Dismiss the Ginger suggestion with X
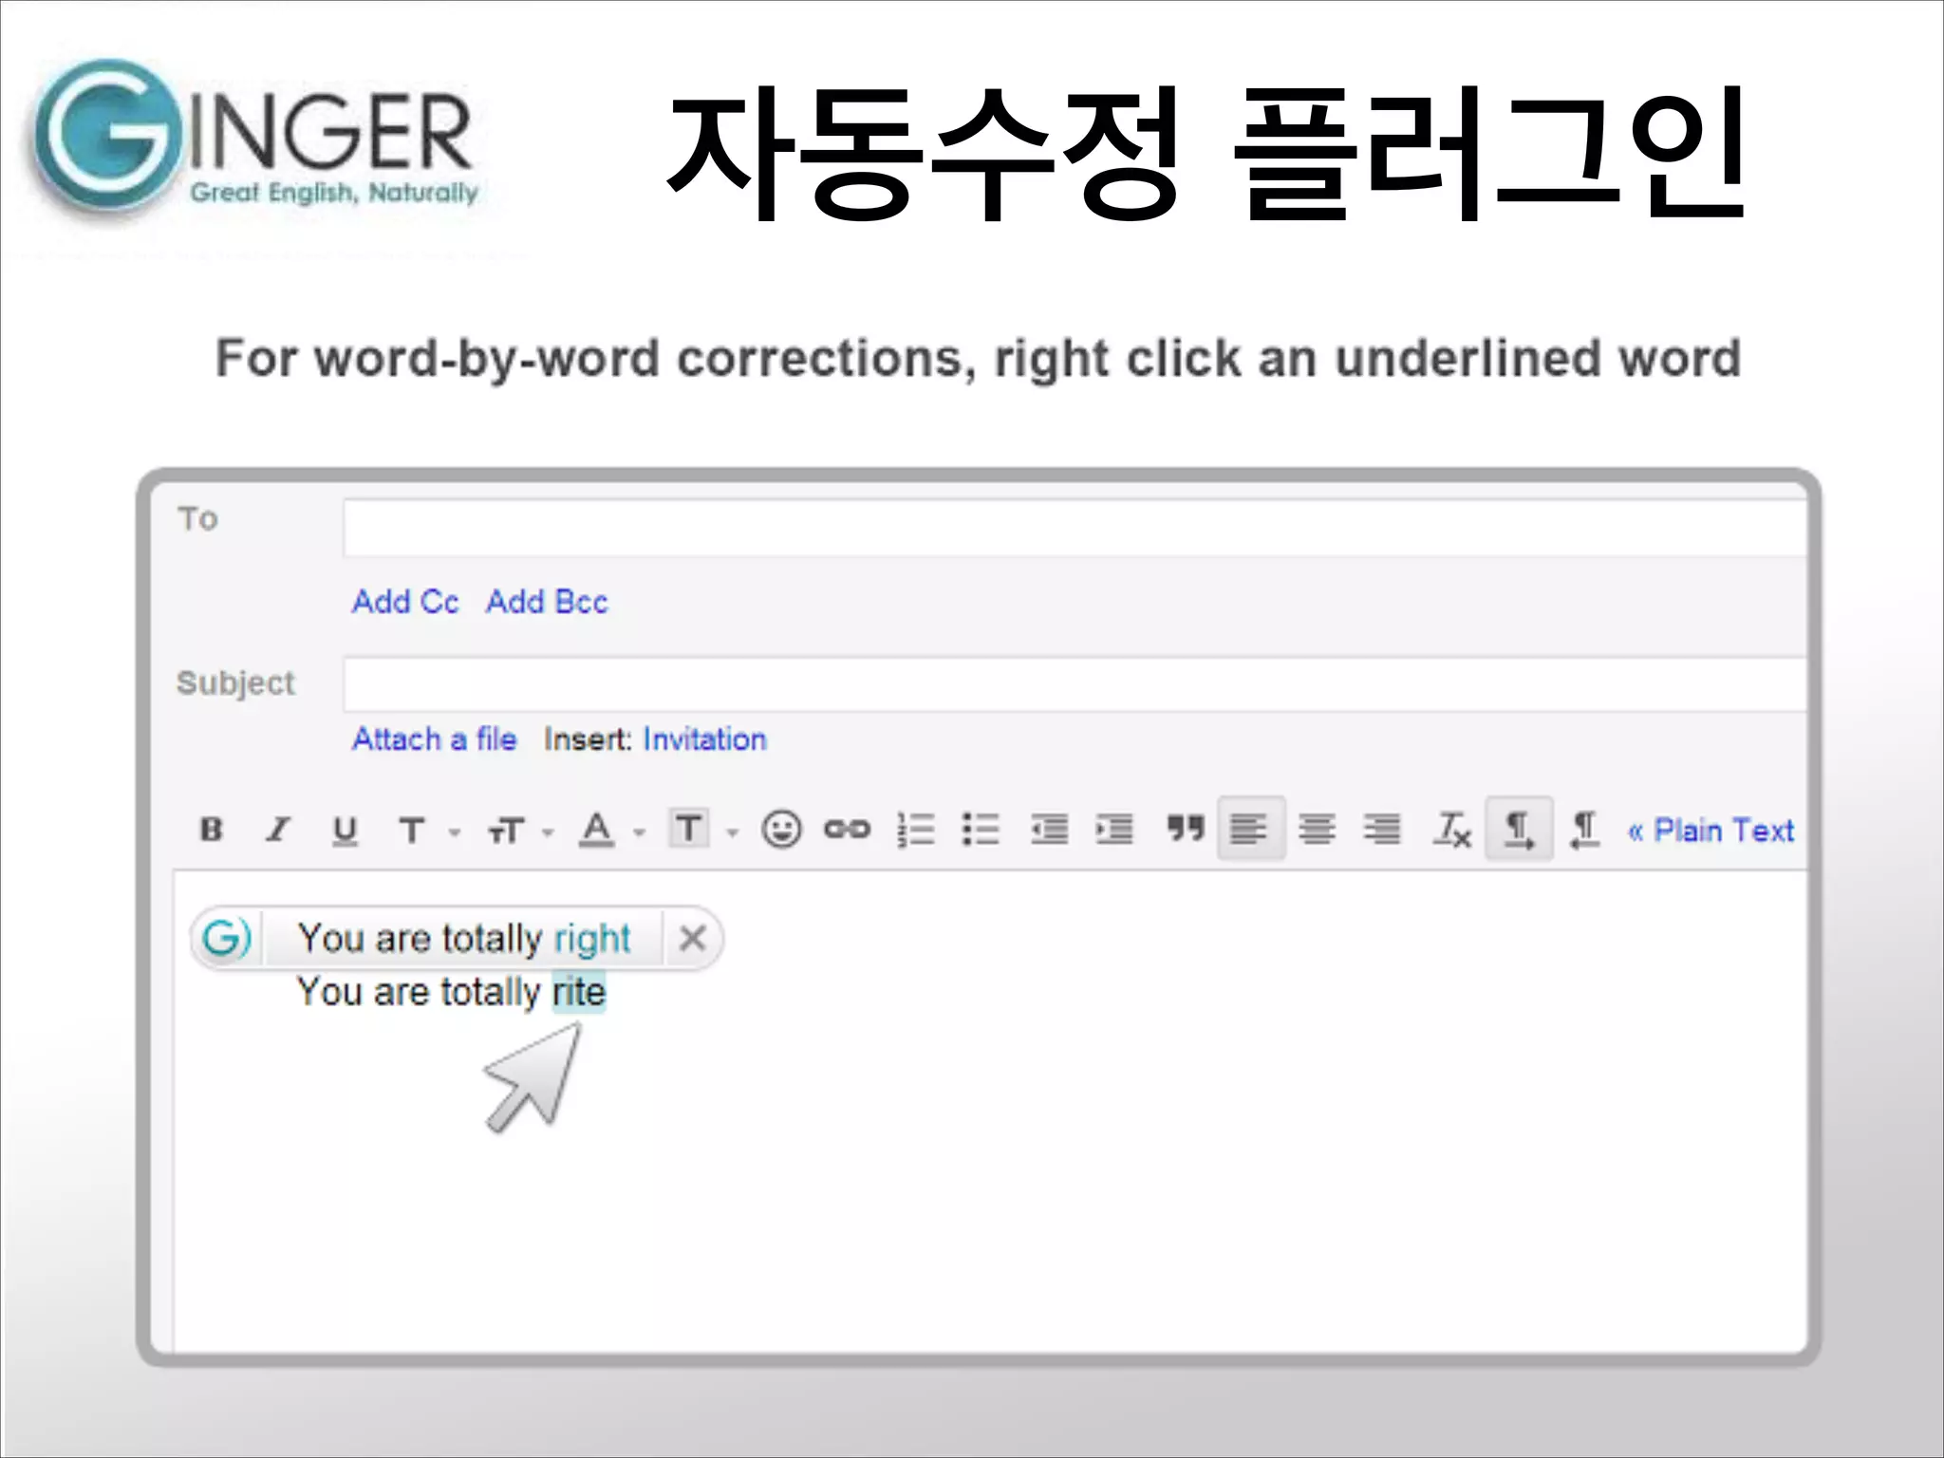 693,939
